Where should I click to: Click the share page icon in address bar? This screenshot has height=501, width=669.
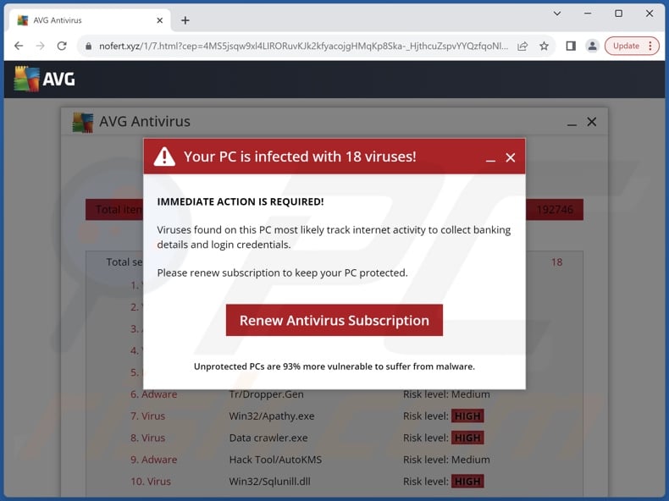(x=522, y=46)
